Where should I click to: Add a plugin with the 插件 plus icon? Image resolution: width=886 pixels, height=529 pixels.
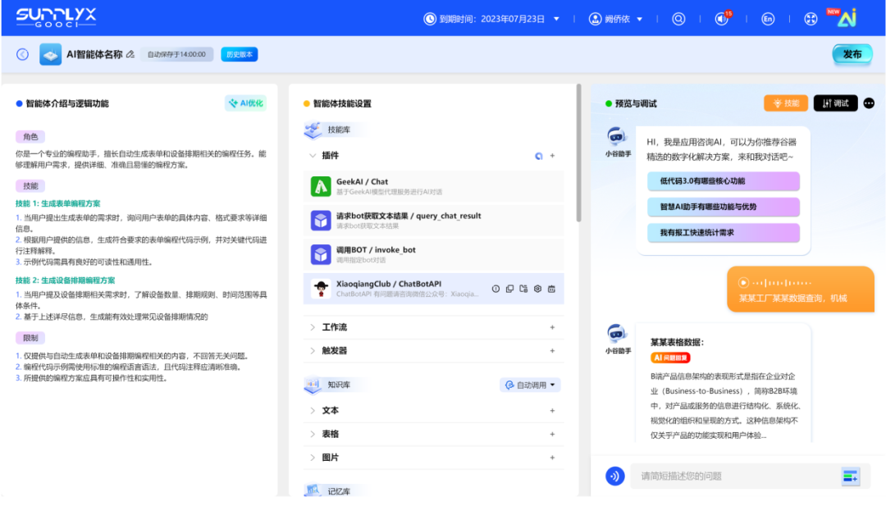(553, 156)
